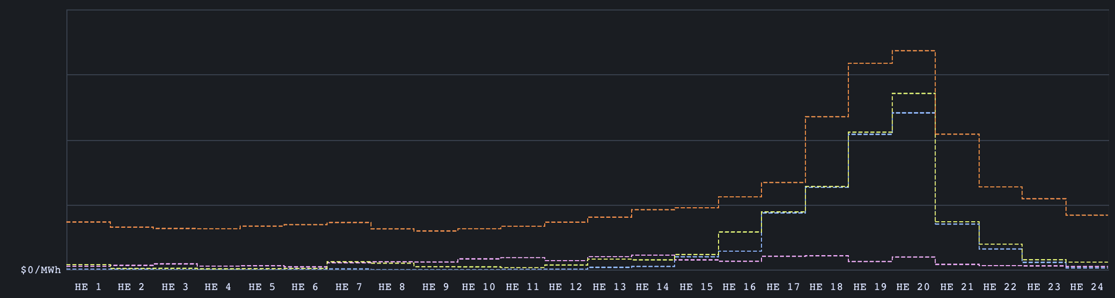Click orange line segment at HE 1
Screen dimensions: 1115x298
click(x=88, y=222)
